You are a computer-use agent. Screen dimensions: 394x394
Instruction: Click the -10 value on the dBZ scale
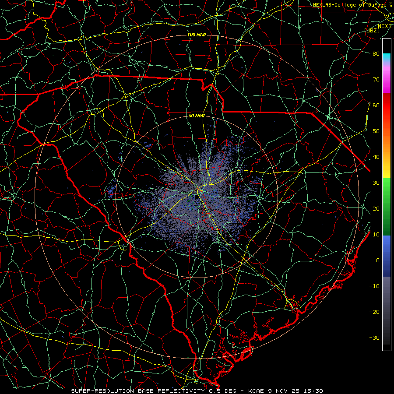(374, 286)
